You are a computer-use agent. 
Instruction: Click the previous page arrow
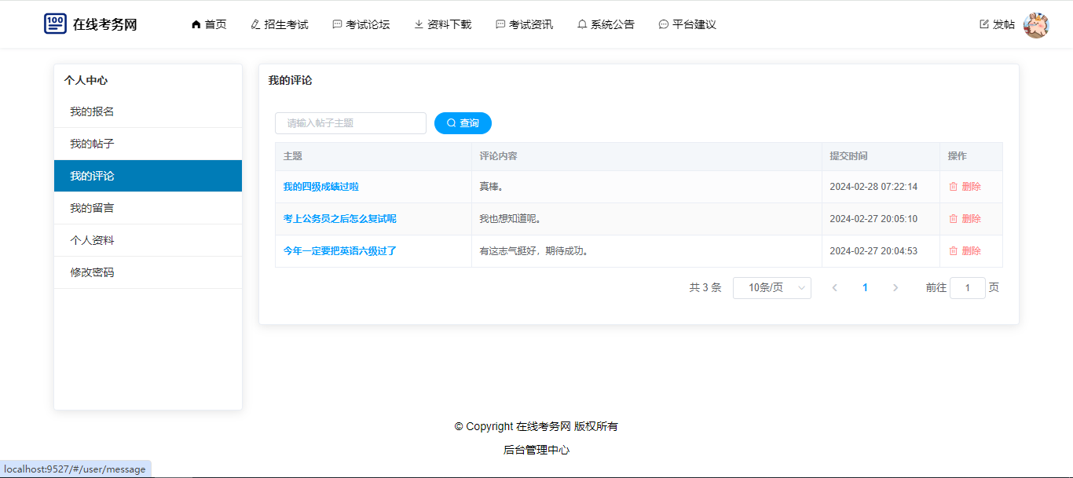coord(834,288)
